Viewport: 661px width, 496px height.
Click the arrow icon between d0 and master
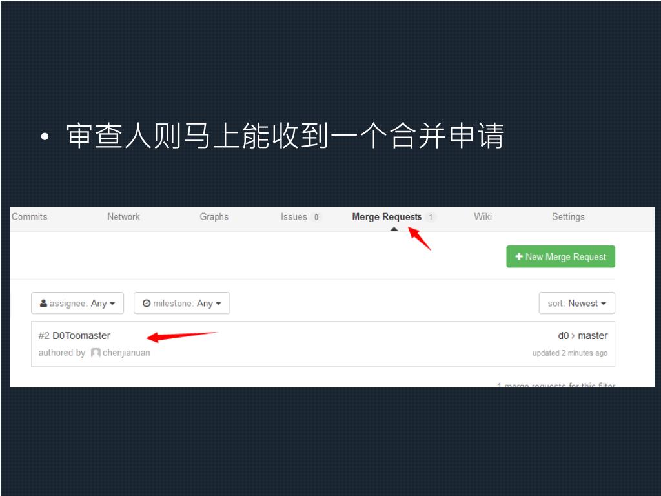pyautogui.click(x=573, y=336)
